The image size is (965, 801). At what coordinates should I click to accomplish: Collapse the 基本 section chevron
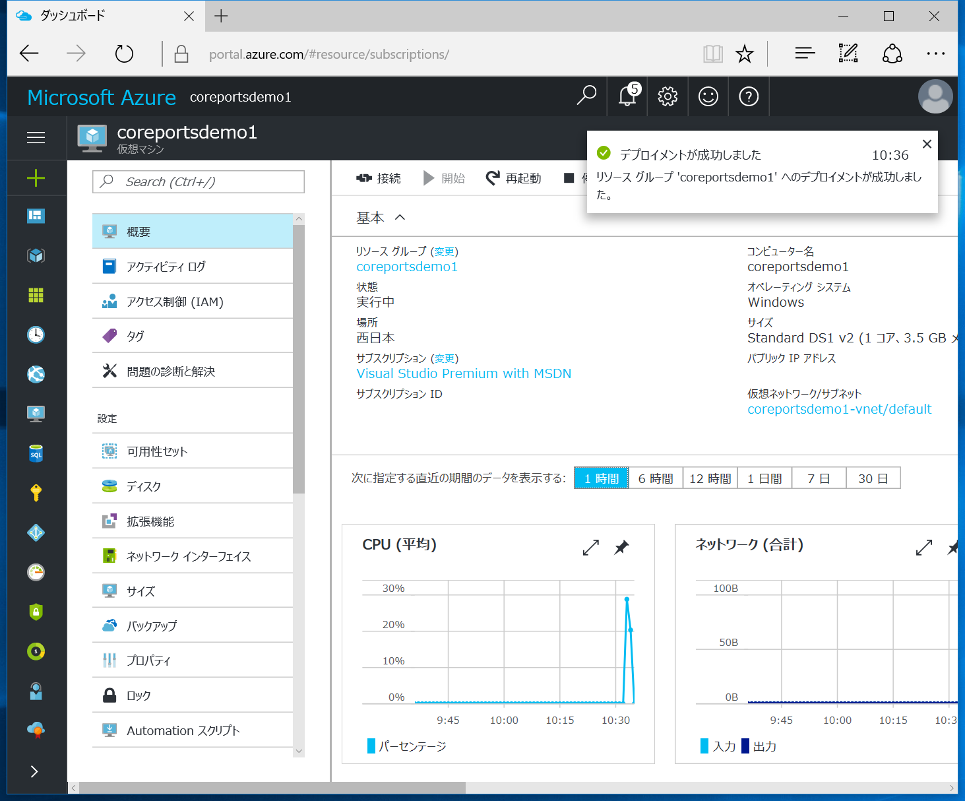click(x=400, y=217)
